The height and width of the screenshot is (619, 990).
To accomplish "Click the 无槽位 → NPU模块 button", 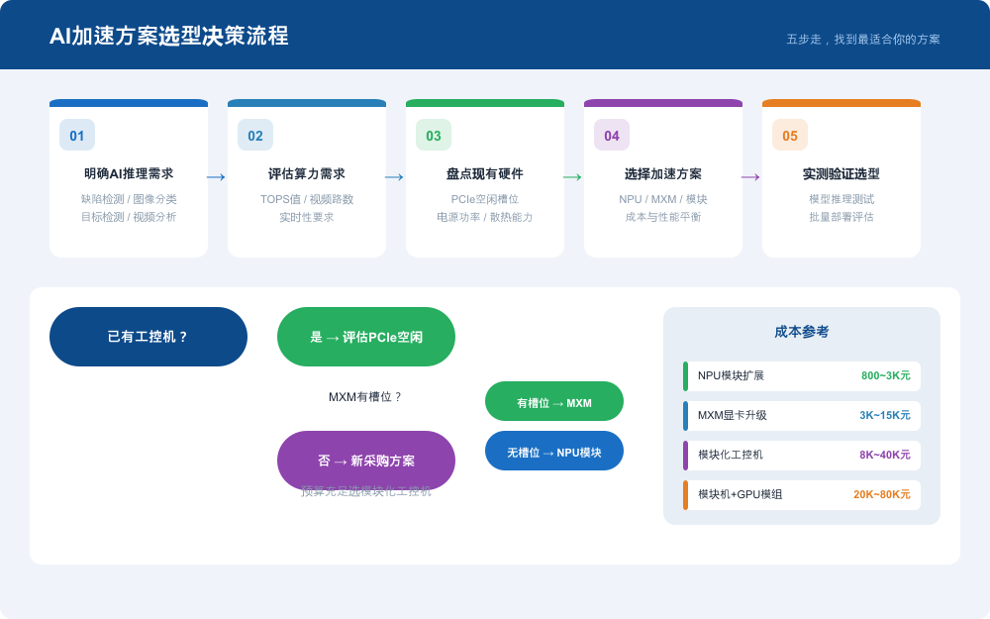I will [x=554, y=451].
